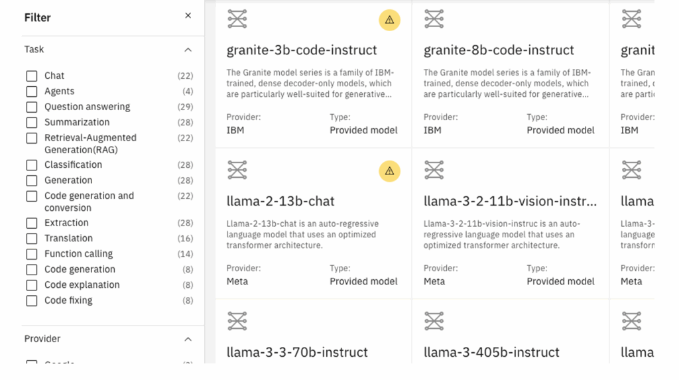Toggle the Translation task checkbox
The width and height of the screenshot is (679, 380).
click(x=32, y=238)
